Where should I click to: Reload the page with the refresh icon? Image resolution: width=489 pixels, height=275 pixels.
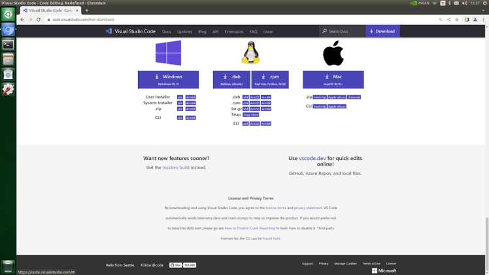click(x=39, y=20)
